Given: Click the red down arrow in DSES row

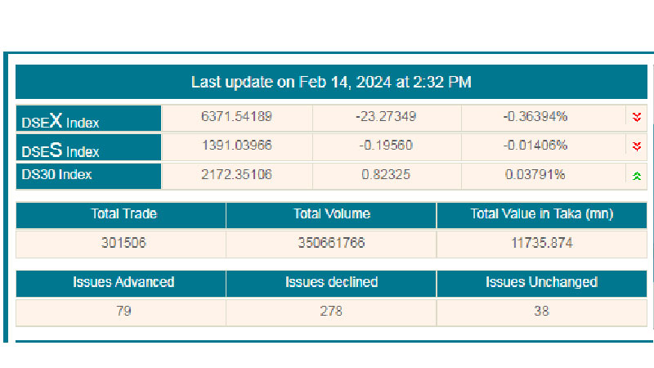Looking at the screenshot, I should point(637,146).
